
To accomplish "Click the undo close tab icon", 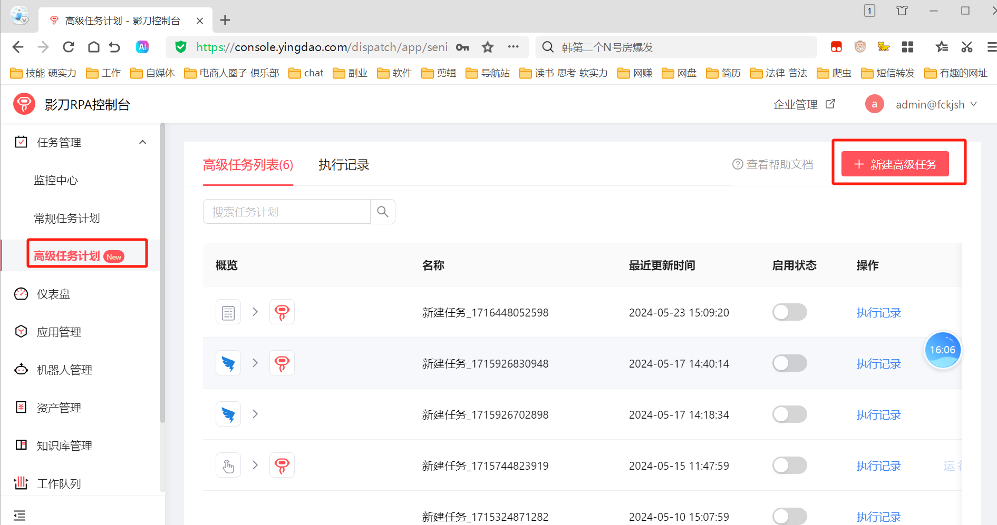I will pos(114,47).
